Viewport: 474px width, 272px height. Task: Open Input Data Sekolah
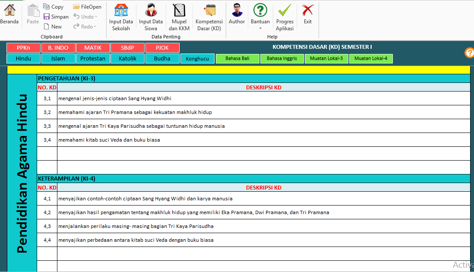[121, 18]
